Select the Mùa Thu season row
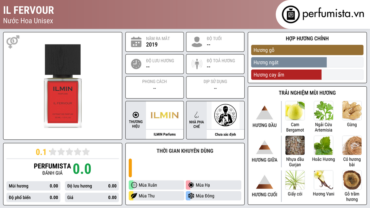Screen dimensions: 370x208 point(156,196)
